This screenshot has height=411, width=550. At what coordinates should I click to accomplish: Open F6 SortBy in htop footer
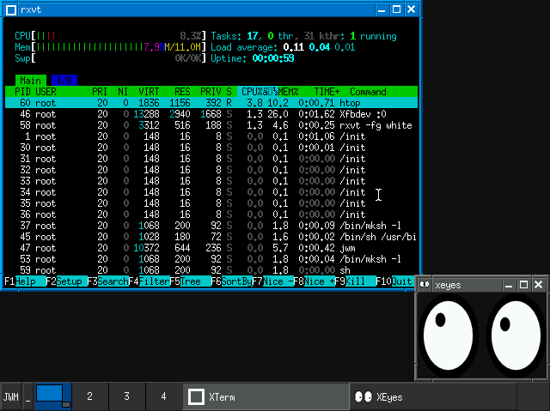tap(232, 281)
